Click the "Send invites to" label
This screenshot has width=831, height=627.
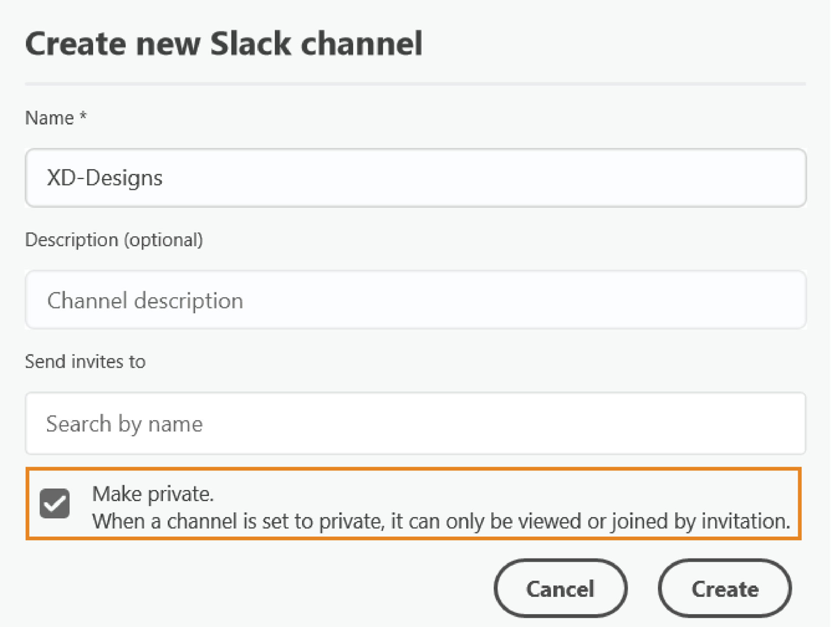(85, 361)
